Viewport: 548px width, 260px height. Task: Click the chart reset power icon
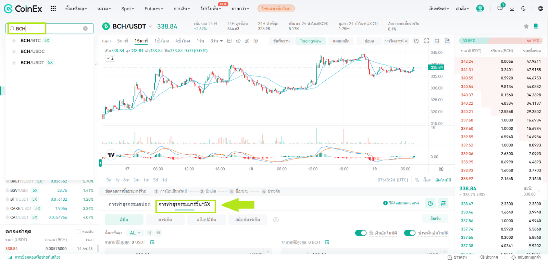pos(416,41)
